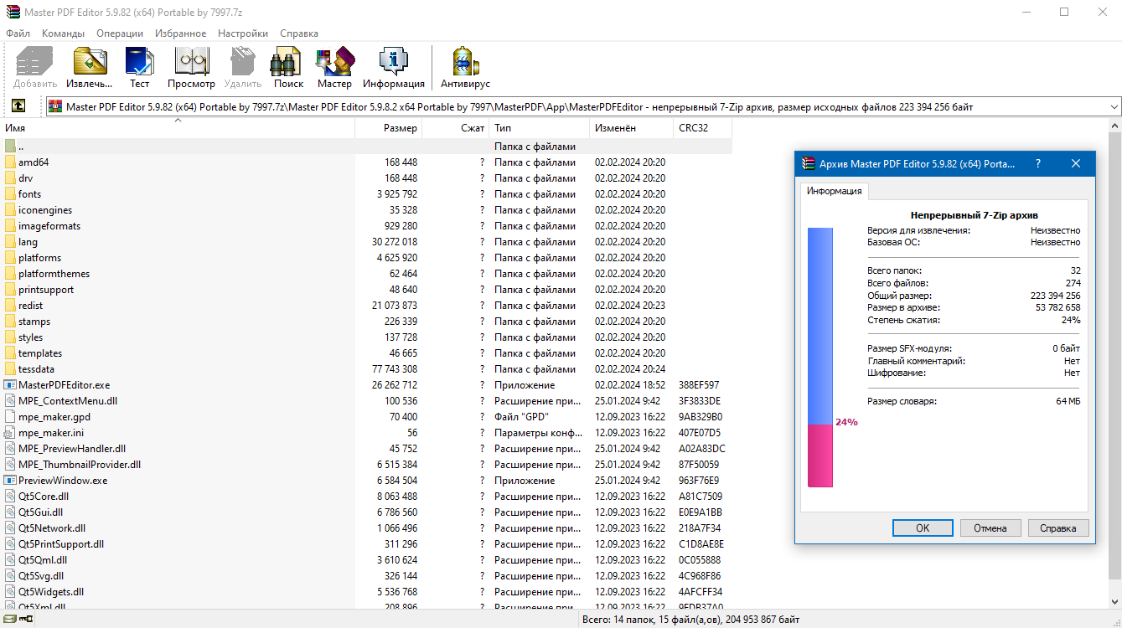Click the Отмена button
Image resolution: width=1122 pixels, height=628 pixels.
click(x=990, y=528)
